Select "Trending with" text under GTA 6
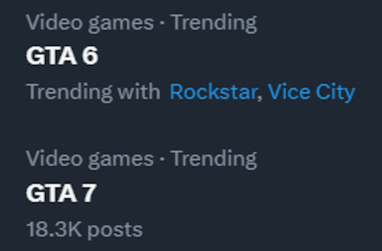 (x=93, y=92)
